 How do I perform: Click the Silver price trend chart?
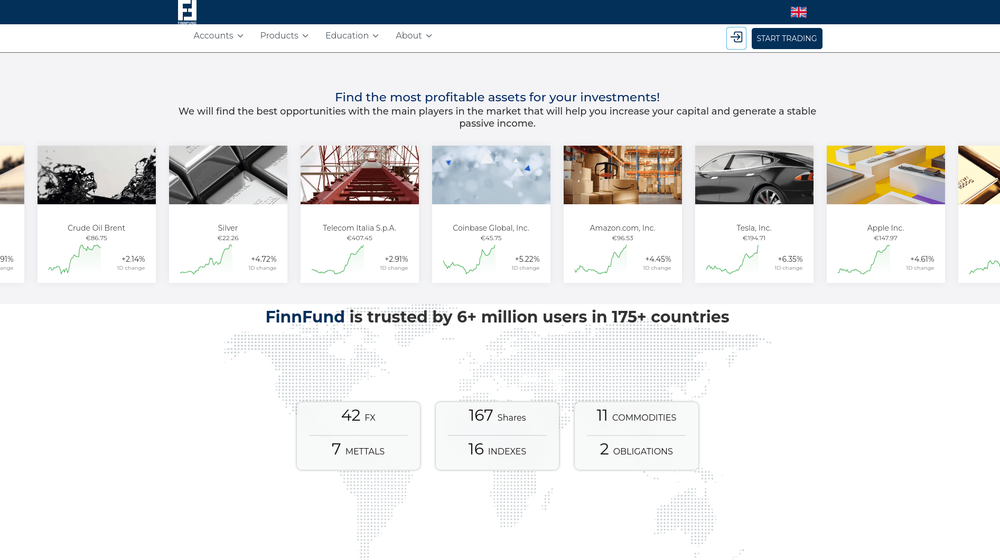(206, 261)
